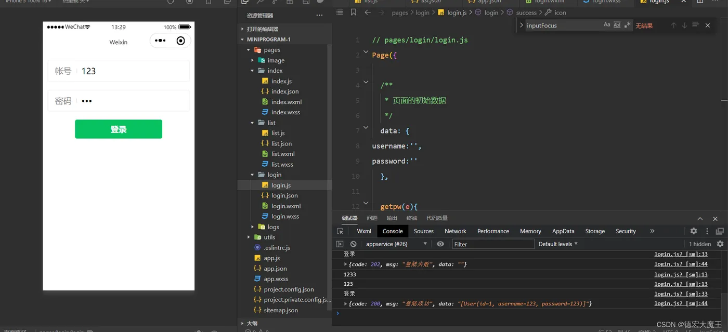Switch to the Network tab
This screenshot has height=332, width=728.
455,231
